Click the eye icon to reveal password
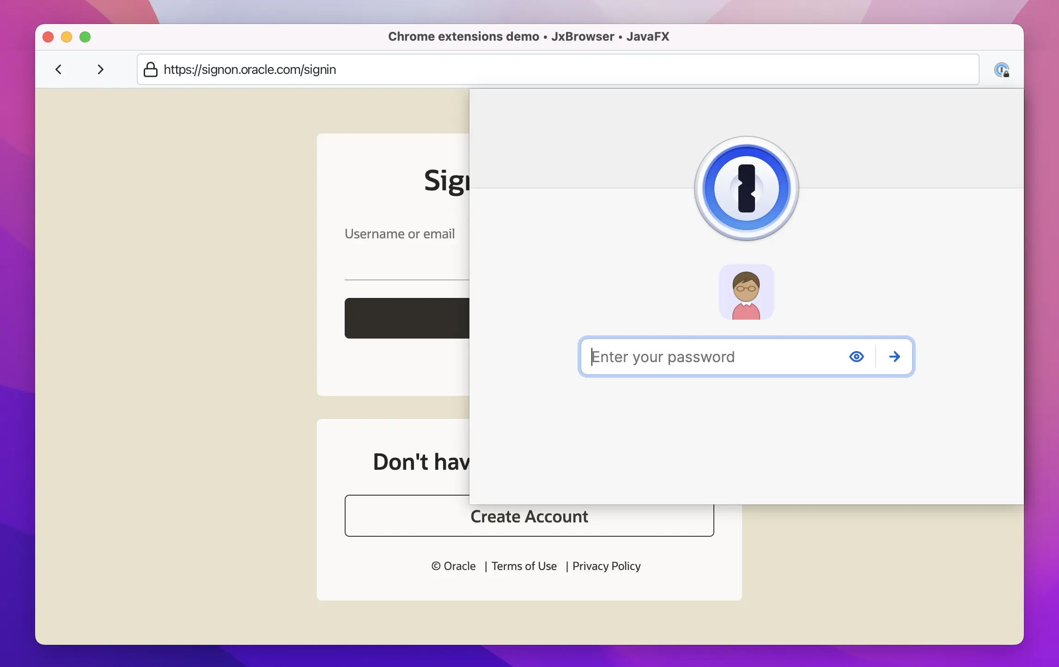The image size is (1059, 667). click(x=856, y=355)
